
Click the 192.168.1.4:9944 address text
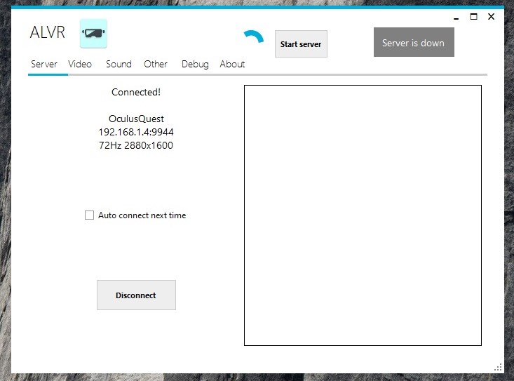click(136, 132)
